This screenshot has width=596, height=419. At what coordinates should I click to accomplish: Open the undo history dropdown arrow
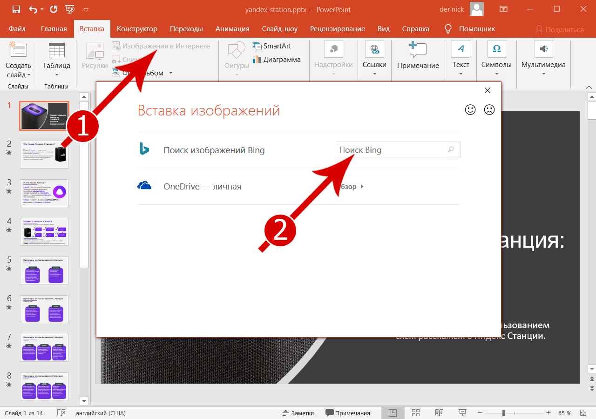click(x=42, y=9)
